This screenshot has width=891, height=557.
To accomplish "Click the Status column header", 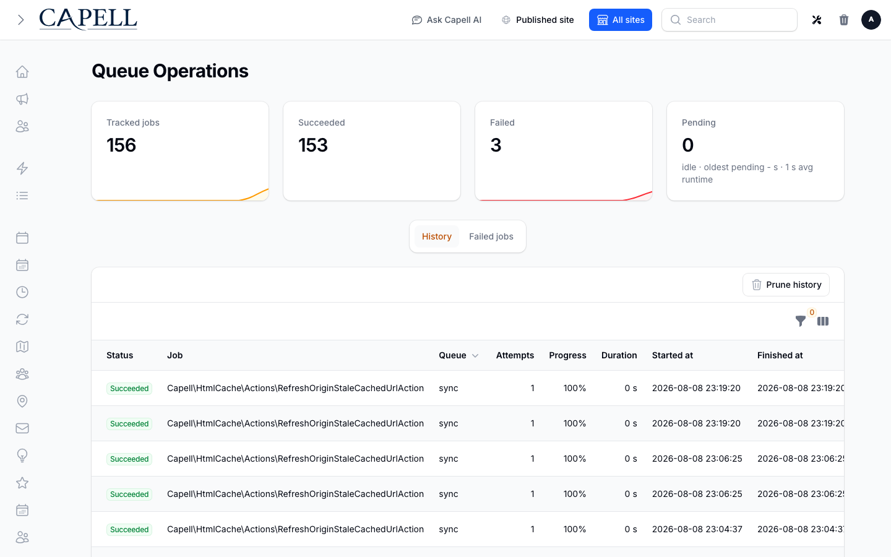I will (120, 355).
